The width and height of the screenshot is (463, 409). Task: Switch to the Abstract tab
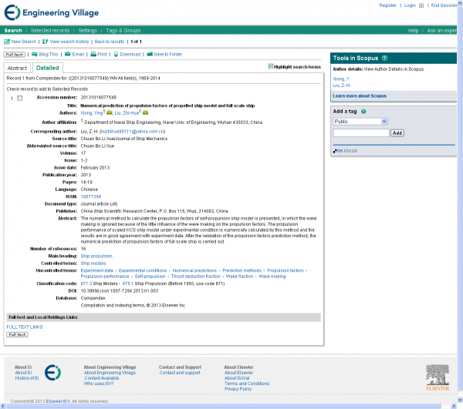17,68
